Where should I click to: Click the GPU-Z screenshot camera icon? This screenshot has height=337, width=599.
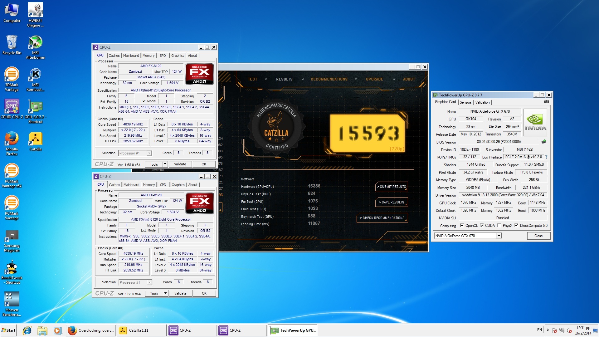(547, 102)
